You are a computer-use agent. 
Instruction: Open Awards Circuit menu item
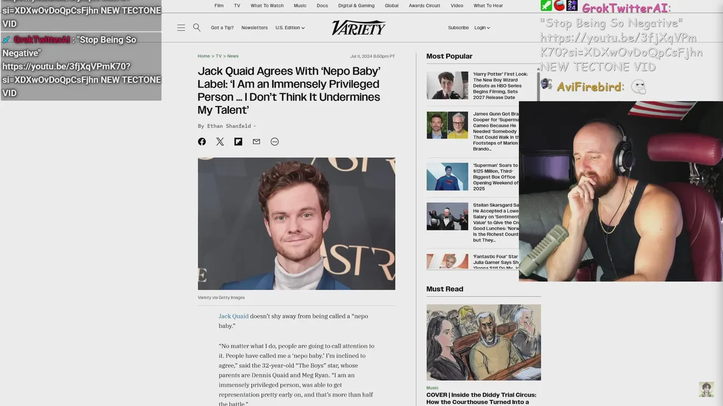(x=425, y=6)
